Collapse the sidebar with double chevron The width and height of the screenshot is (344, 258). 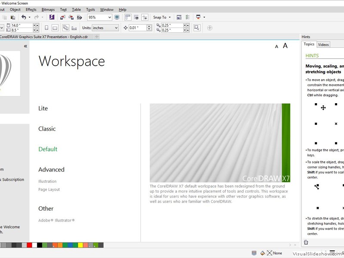coord(25,46)
